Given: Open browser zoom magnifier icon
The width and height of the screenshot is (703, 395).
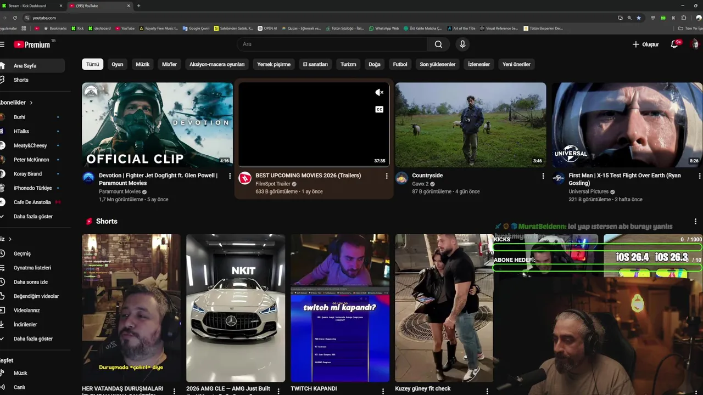Looking at the screenshot, I should 629,18.
